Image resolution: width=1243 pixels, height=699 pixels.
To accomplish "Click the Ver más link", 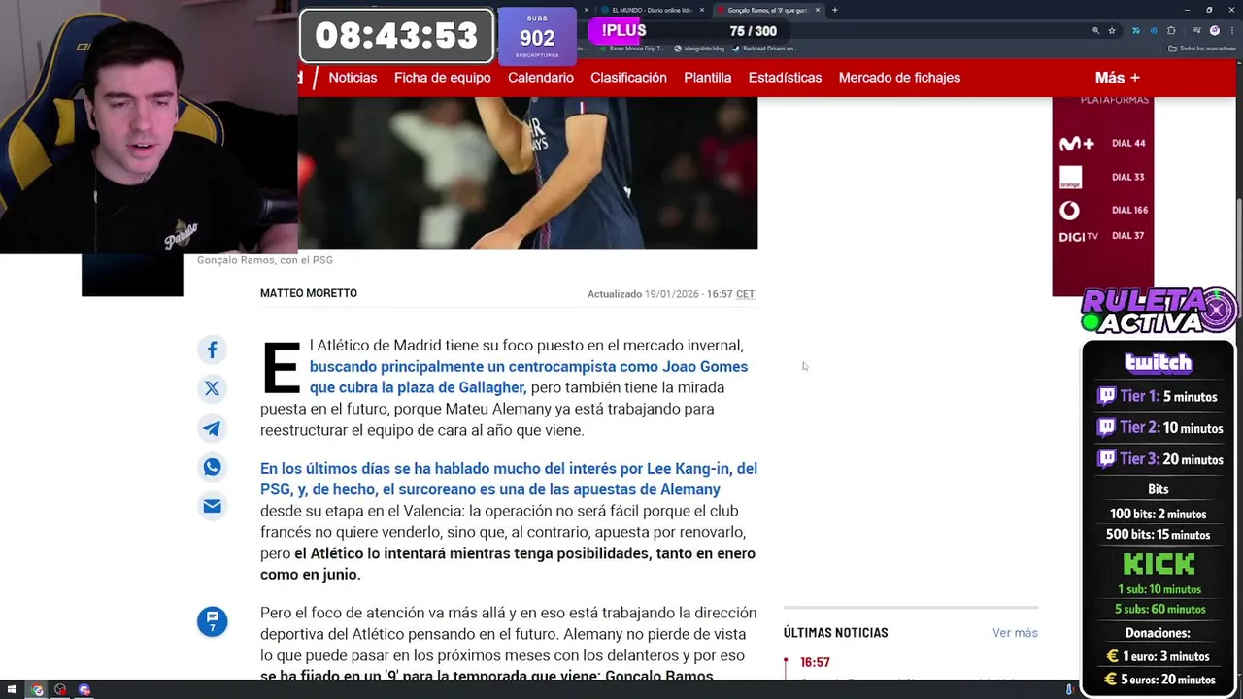I will tap(1015, 633).
